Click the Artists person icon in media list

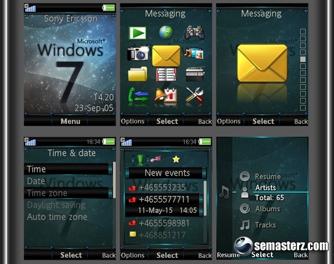[245, 193]
